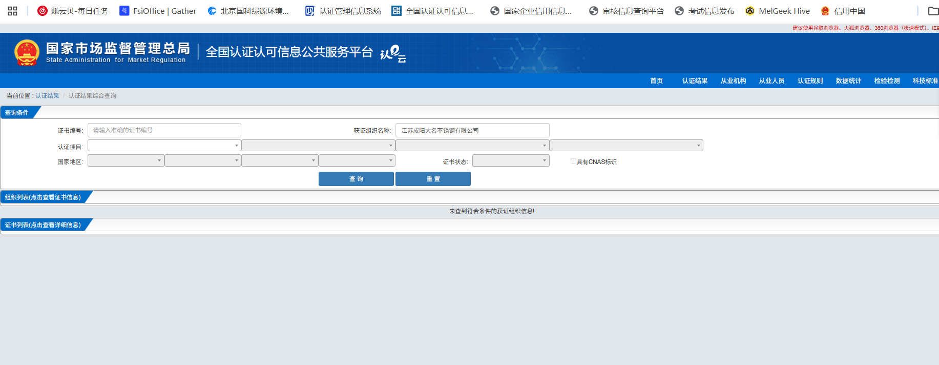Enable the 具有CNAS标识 checkbox
The image size is (939, 365).
click(x=573, y=161)
